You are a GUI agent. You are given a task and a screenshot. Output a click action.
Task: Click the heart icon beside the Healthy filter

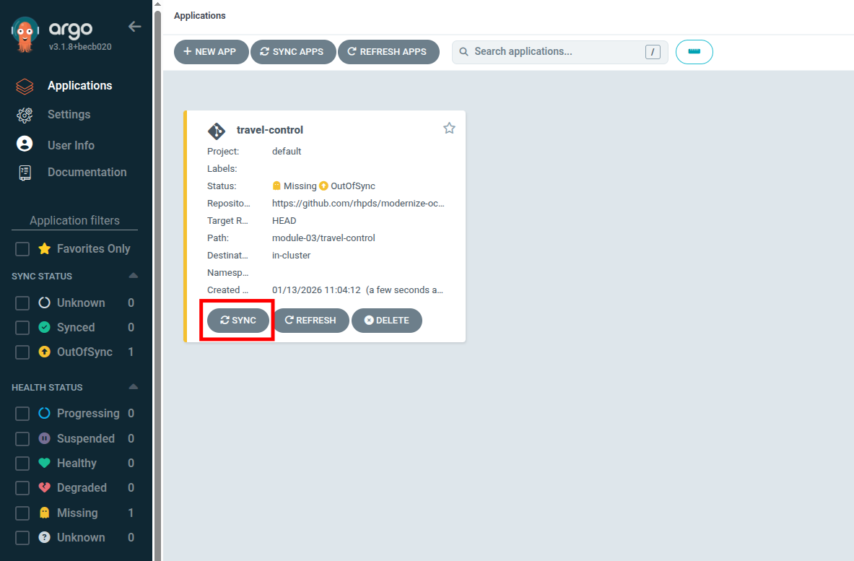[44, 463]
